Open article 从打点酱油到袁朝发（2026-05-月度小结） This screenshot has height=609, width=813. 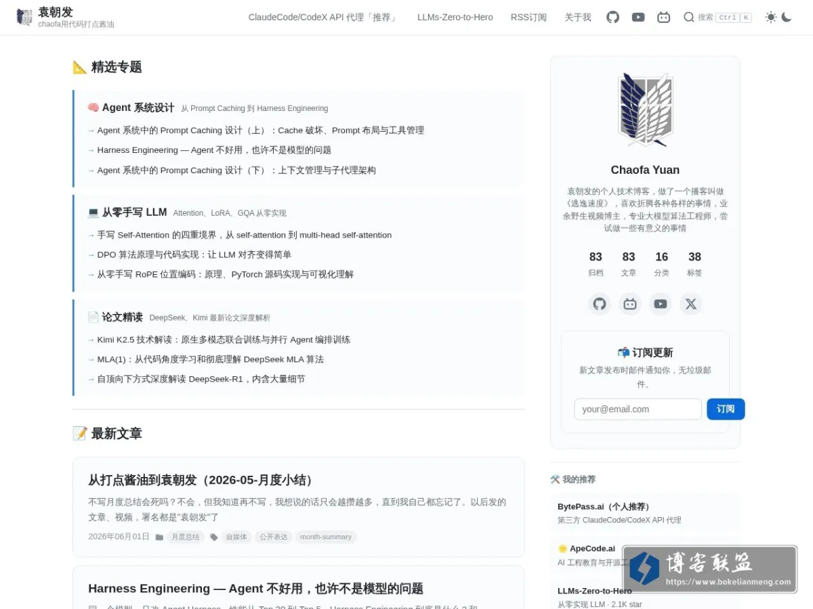pos(203,480)
